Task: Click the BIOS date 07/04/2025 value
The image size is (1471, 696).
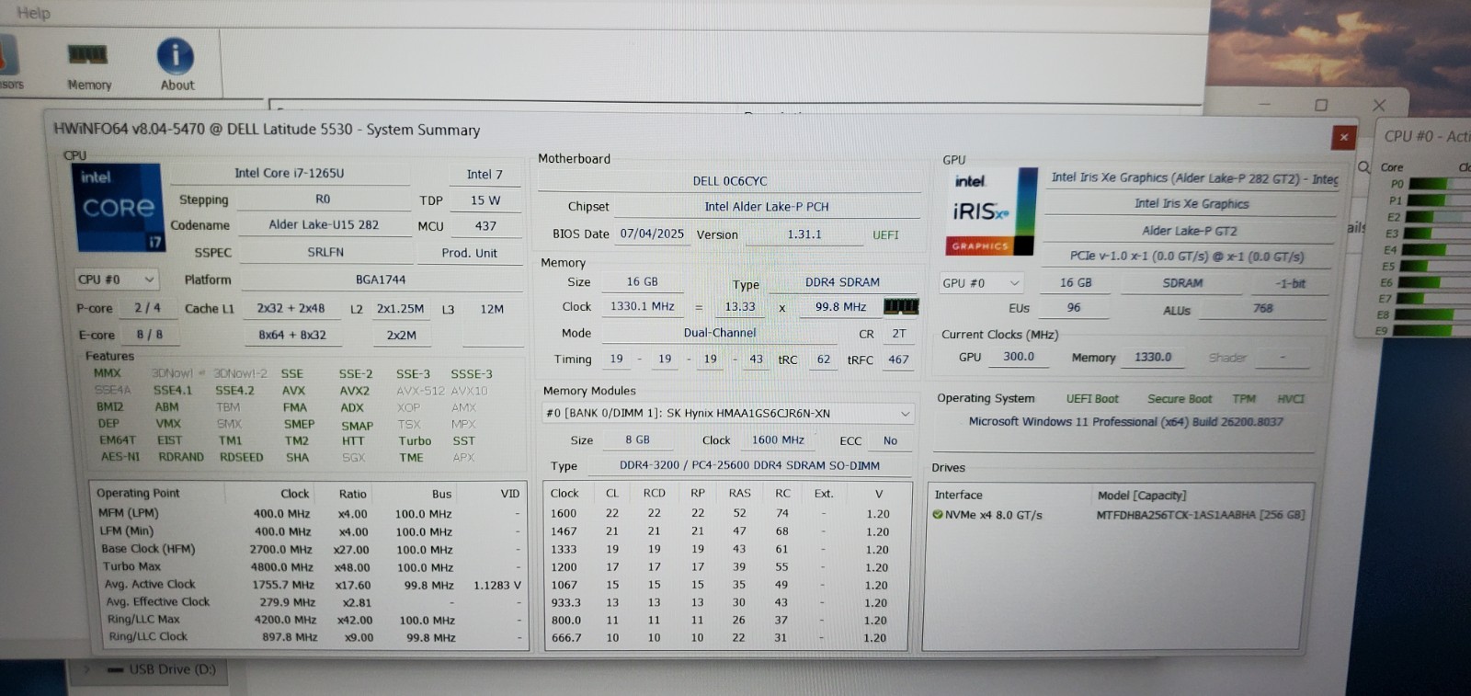Action: pyautogui.click(x=652, y=234)
